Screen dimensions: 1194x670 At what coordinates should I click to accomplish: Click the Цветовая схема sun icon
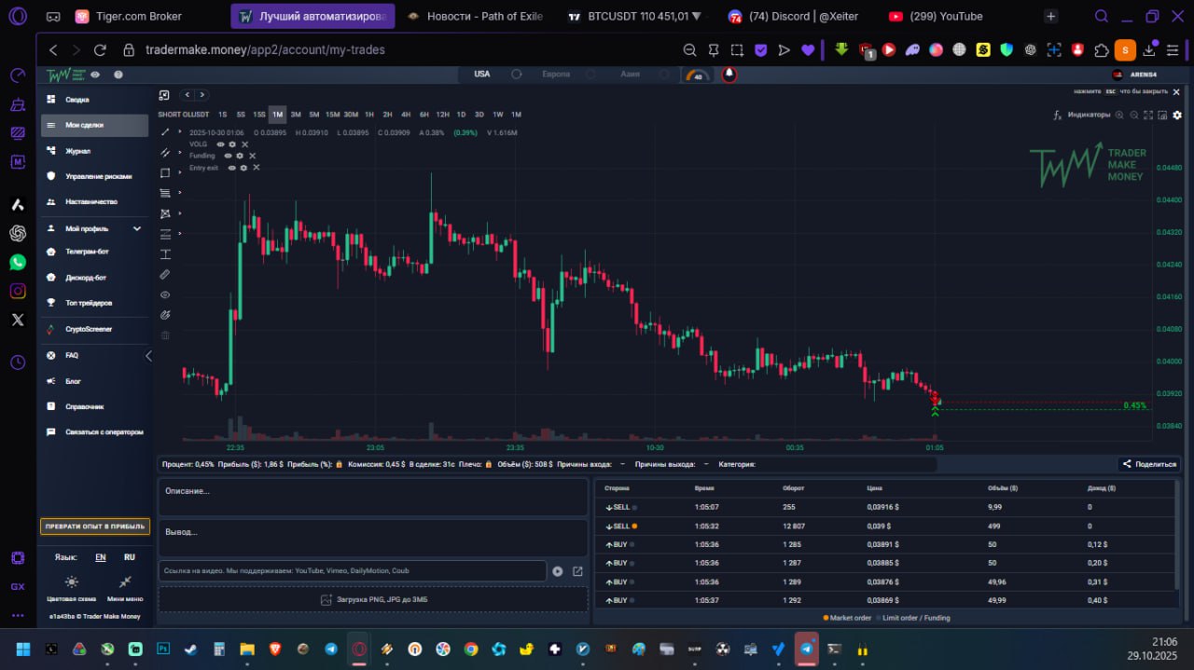pos(72,581)
